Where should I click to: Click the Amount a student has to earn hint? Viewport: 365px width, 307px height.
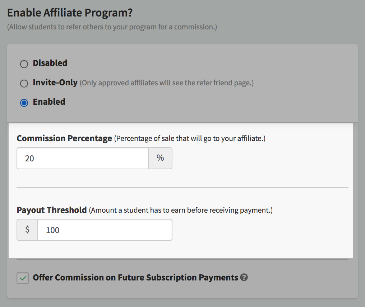point(181,210)
